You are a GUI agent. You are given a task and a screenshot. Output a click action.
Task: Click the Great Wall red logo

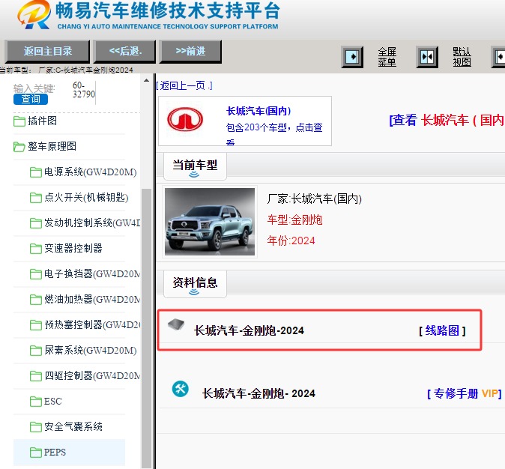[185, 120]
